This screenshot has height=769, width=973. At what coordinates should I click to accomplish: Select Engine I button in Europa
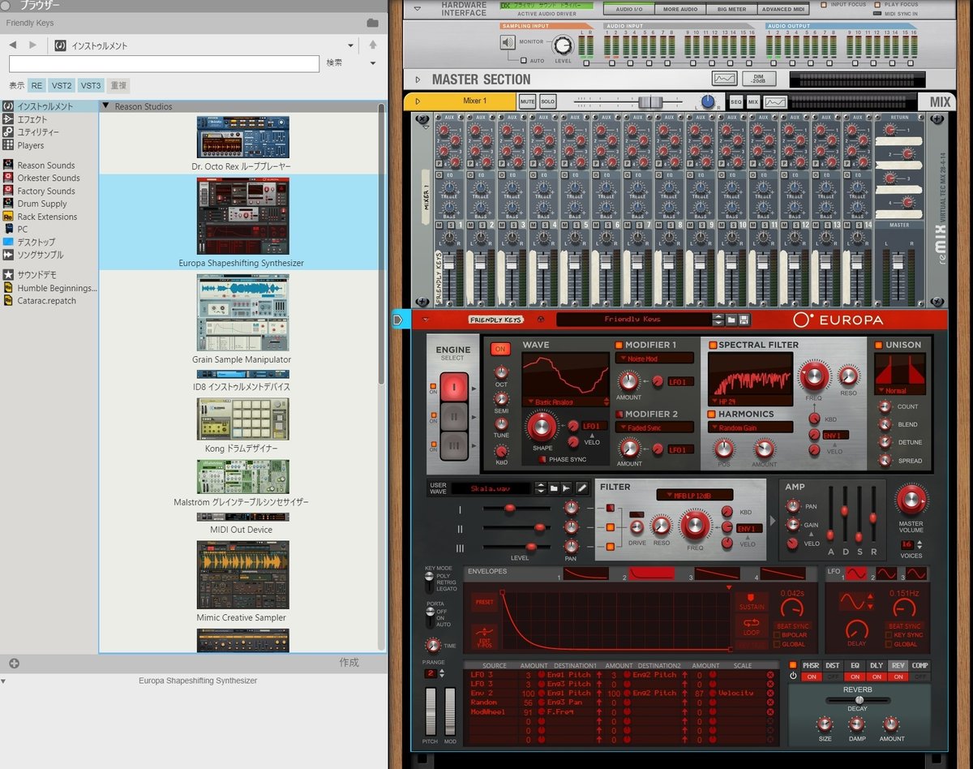point(453,388)
